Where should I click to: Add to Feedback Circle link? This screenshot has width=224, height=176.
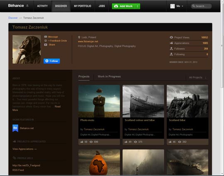(x=57, y=41)
